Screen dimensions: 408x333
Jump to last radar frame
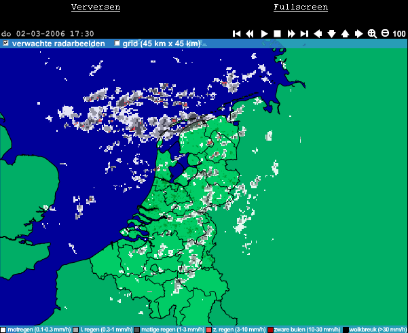click(304, 33)
